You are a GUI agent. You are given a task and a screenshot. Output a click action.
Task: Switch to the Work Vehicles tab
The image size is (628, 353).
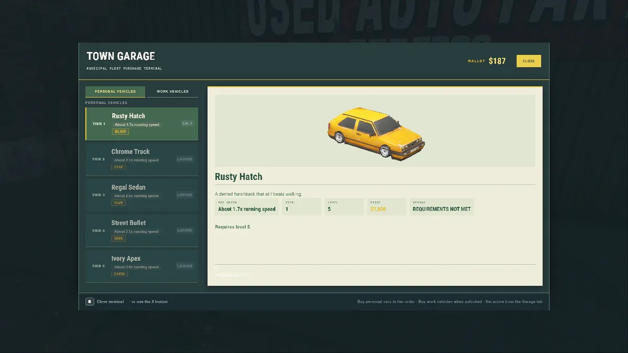(173, 92)
